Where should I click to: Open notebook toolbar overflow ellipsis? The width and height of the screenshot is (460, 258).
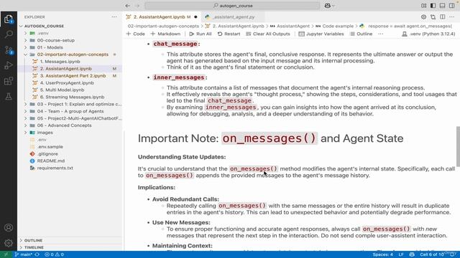click(380, 34)
